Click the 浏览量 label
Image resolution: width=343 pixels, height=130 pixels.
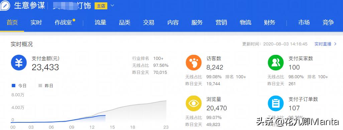click(214, 99)
